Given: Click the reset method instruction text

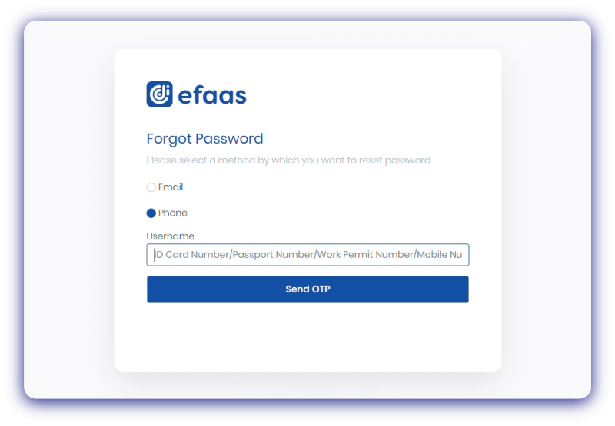Looking at the screenshot, I should (x=288, y=160).
